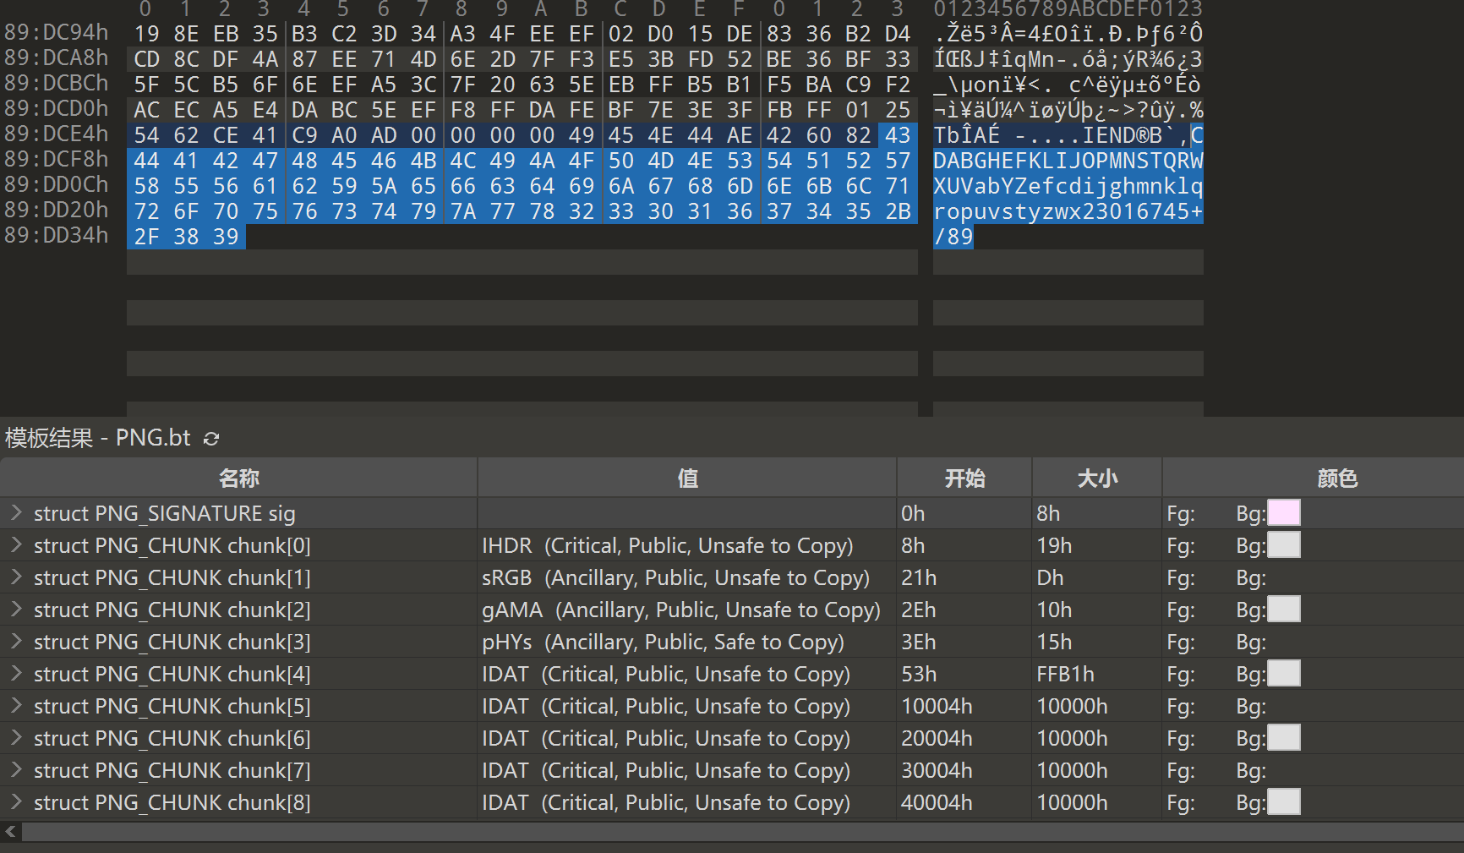Screen dimensions: 1464x853
Task: Select the "sRGB (Ancillary, Public, Unsafe to Copy)" value
Action: (x=675, y=577)
